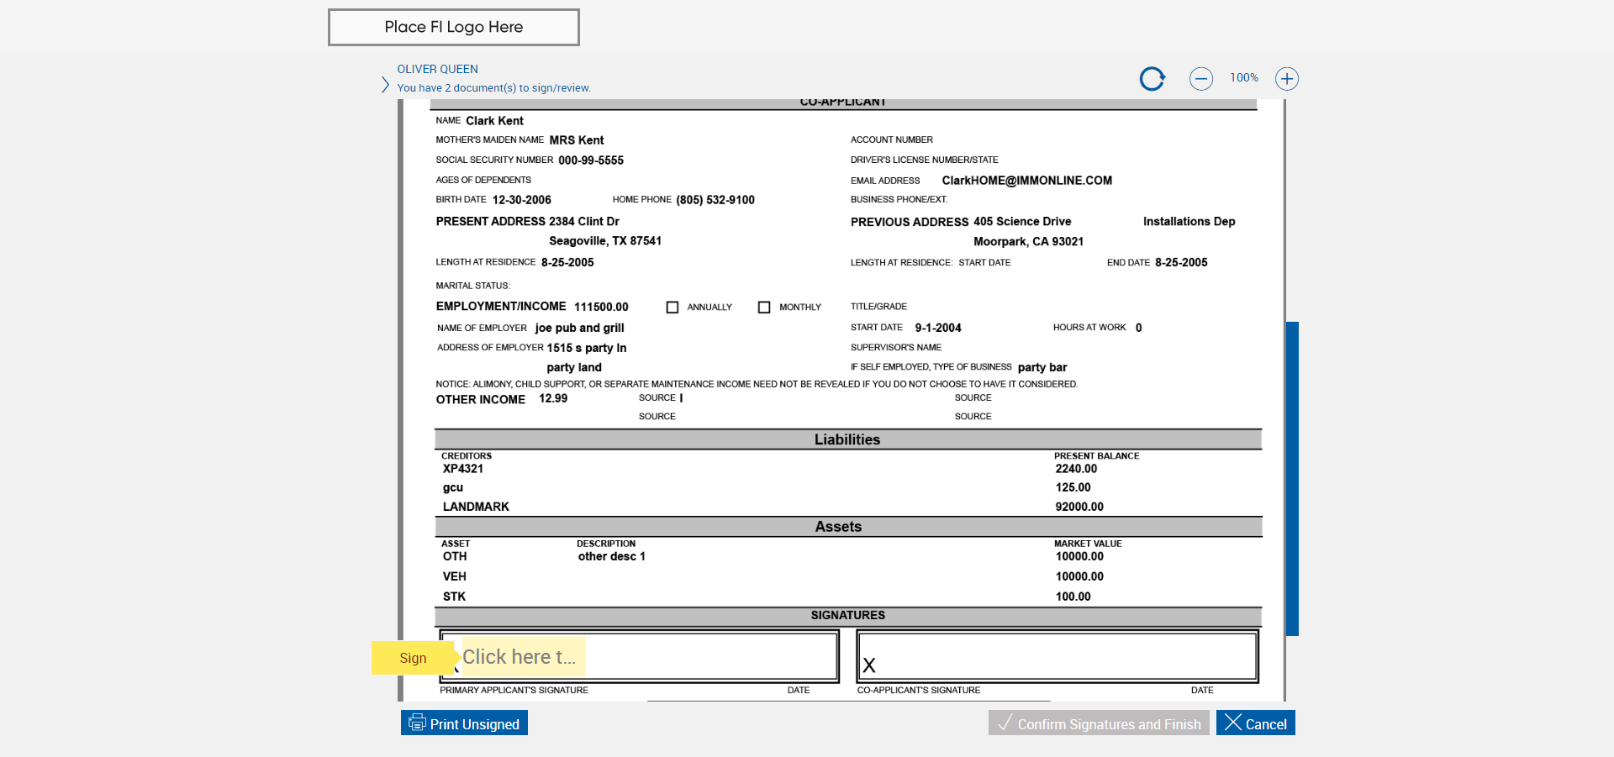Check the Annually income checkbox
Image resolution: width=1614 pixels, height=757 pixels.
(672, 308)
